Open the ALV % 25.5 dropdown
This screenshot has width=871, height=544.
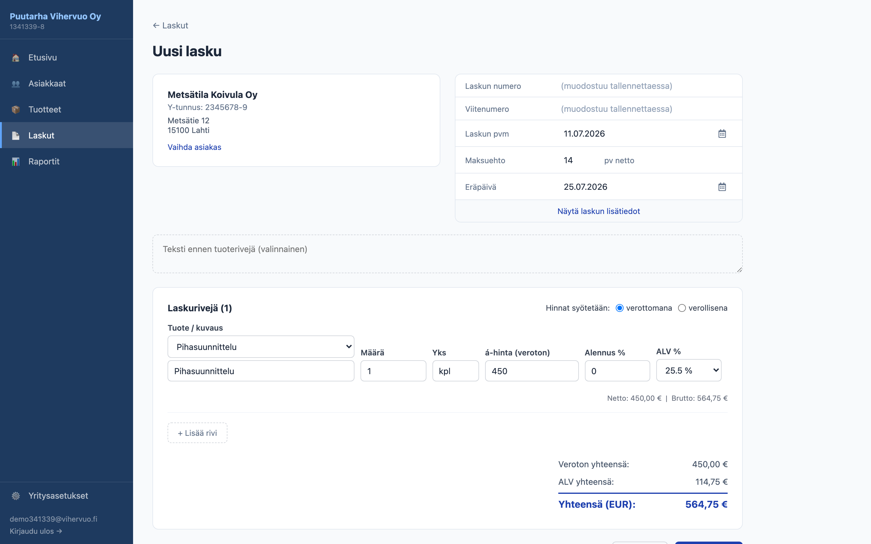(689, 370)
